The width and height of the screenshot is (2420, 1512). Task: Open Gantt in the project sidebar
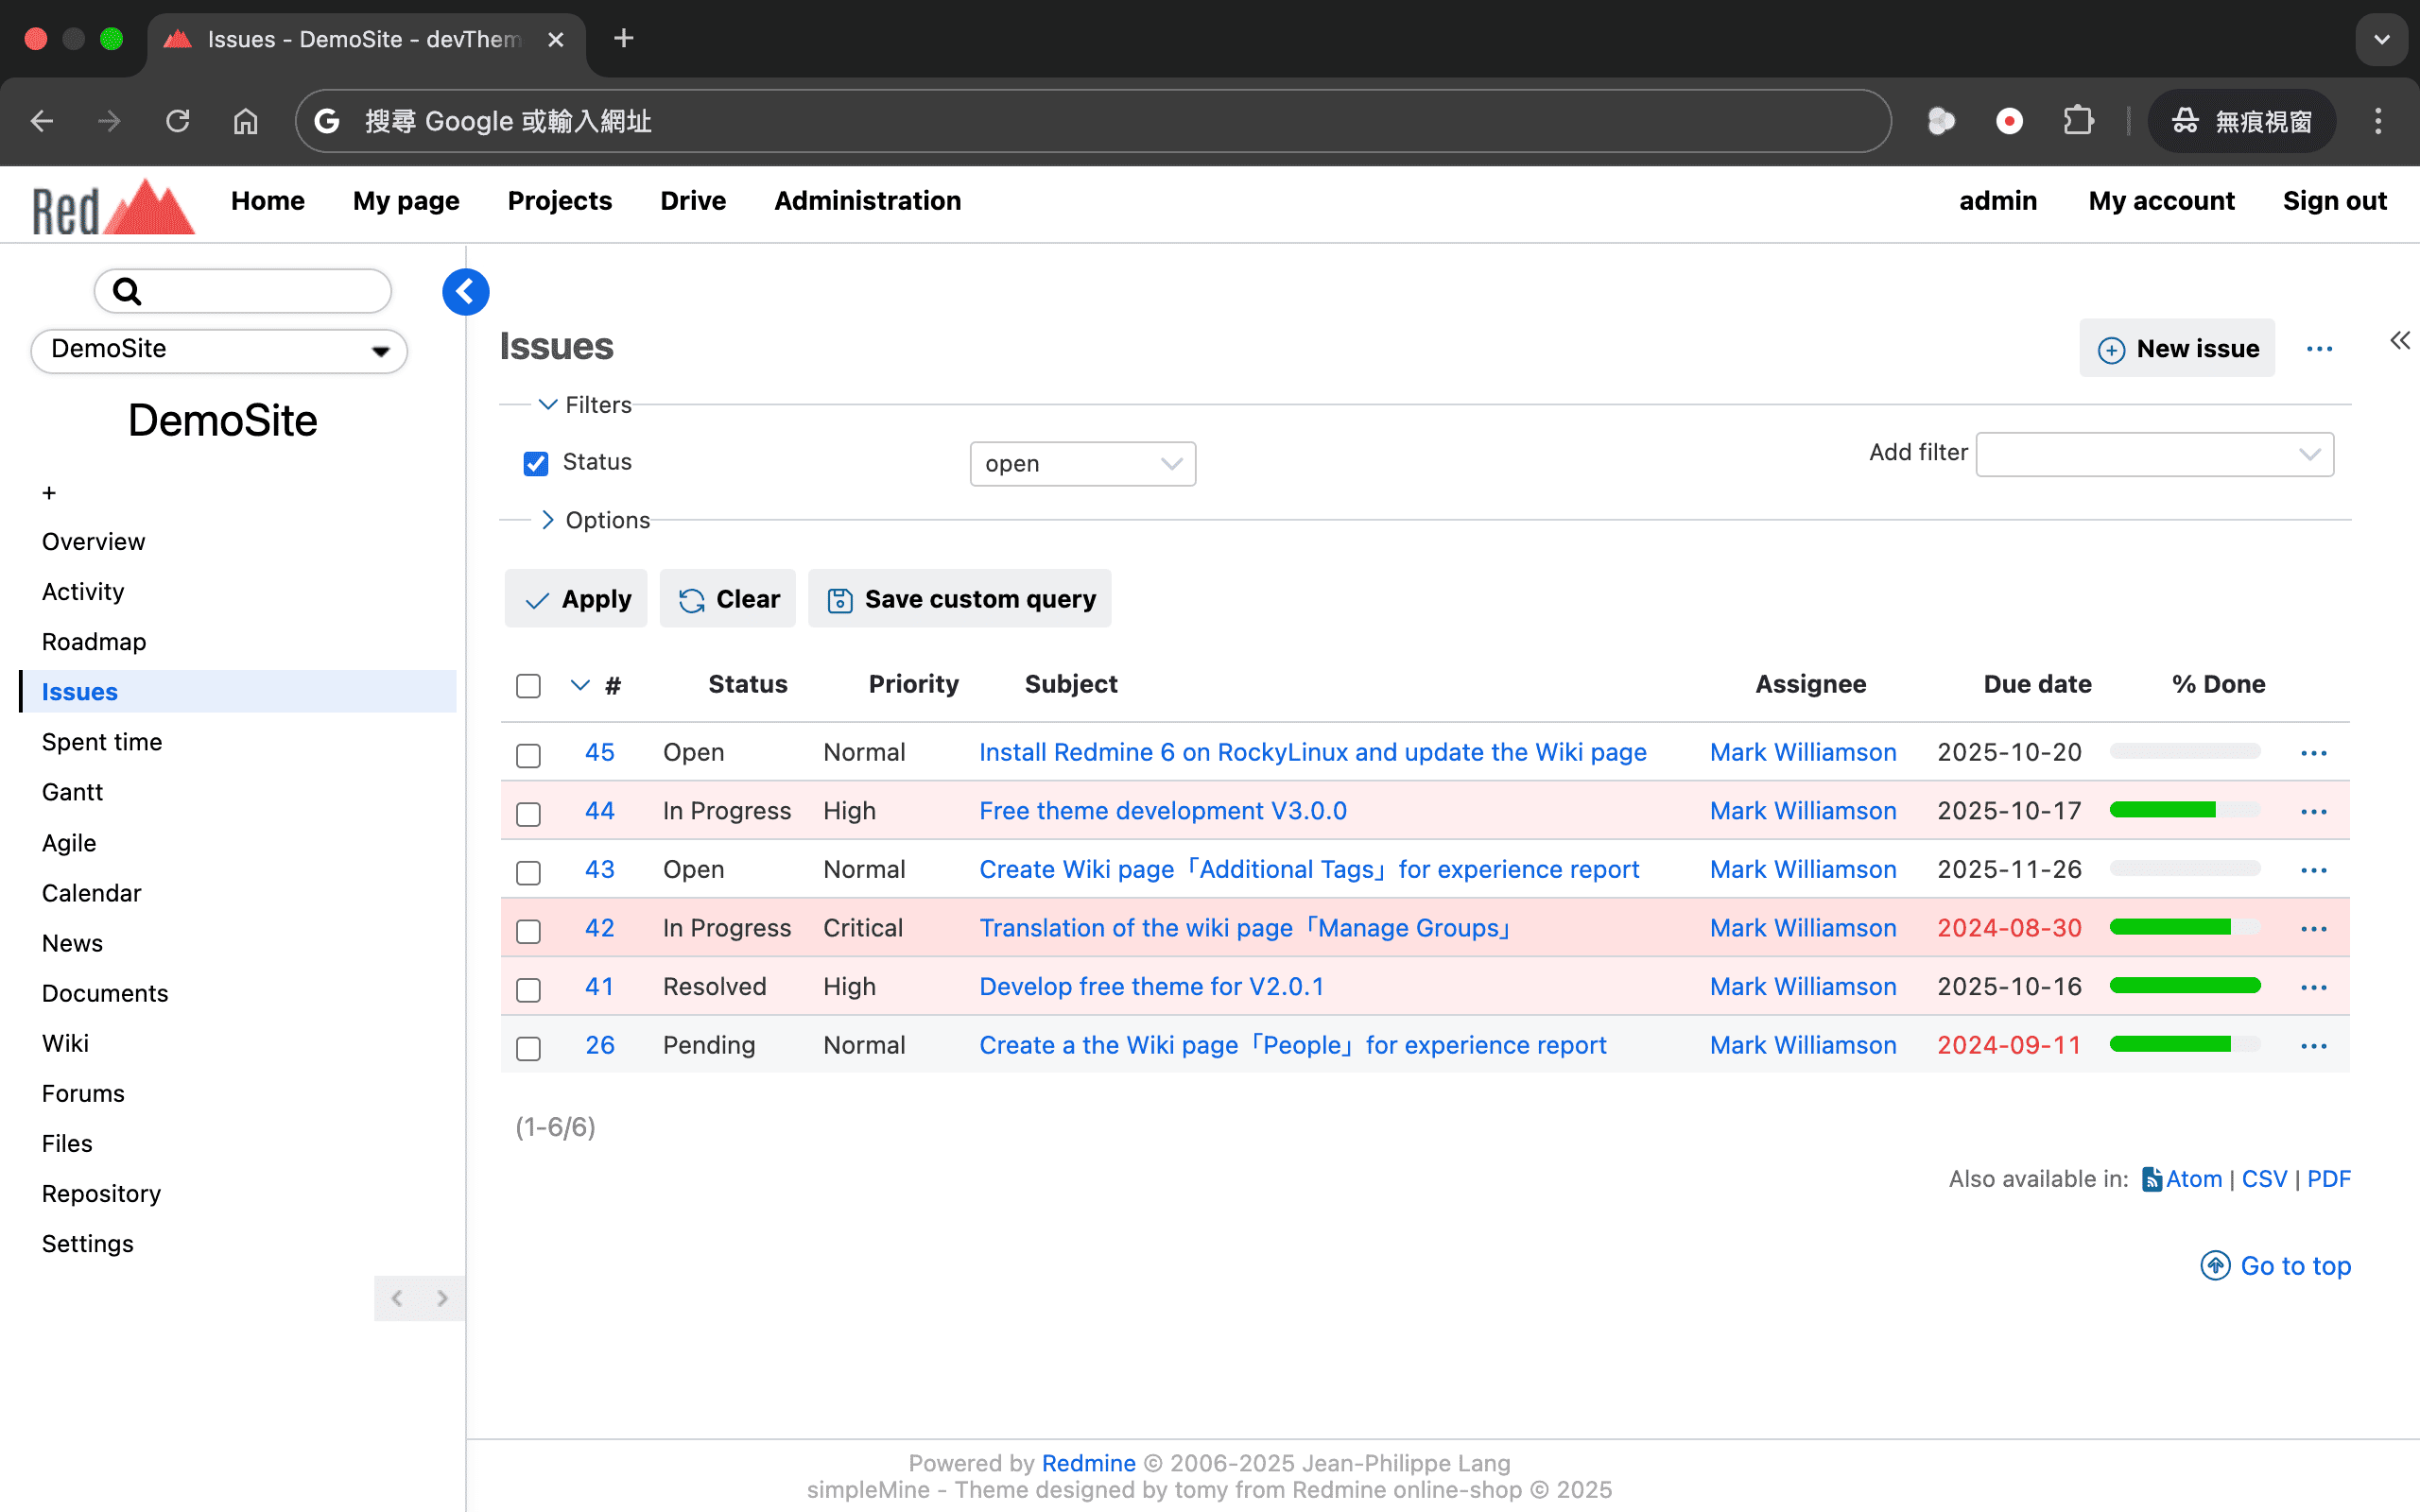pyautogui.click(x=72, y=792)
